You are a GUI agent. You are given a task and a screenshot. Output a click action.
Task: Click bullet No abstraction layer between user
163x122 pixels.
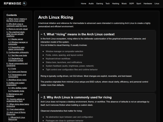point(69,117)
